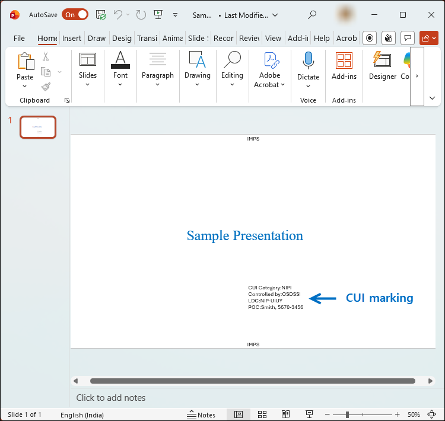The height and width of the screenshot is (421, 445).
Task: Start Slide Show from status bar
Action: (x=309, y=414)
